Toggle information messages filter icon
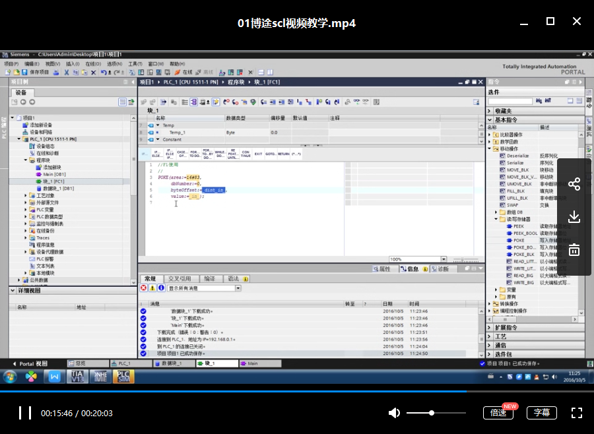 click(161, 288)
